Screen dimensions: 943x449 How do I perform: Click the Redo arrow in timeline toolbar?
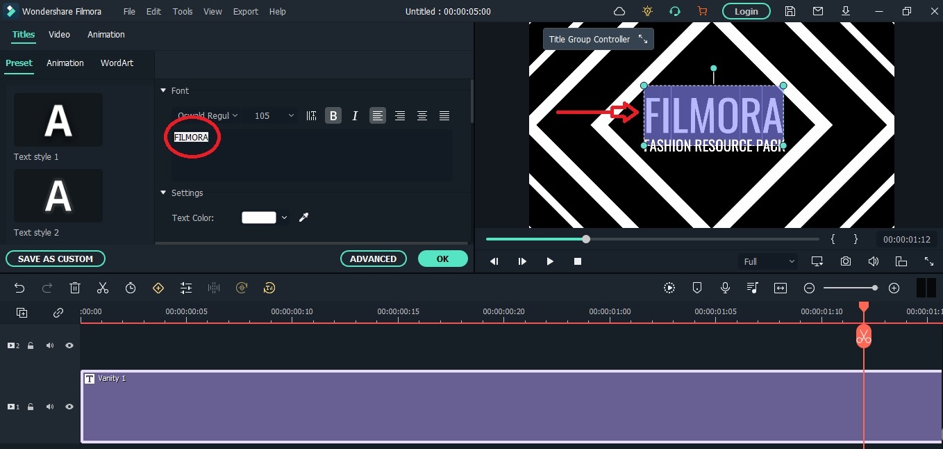click(x=47, y=288)
